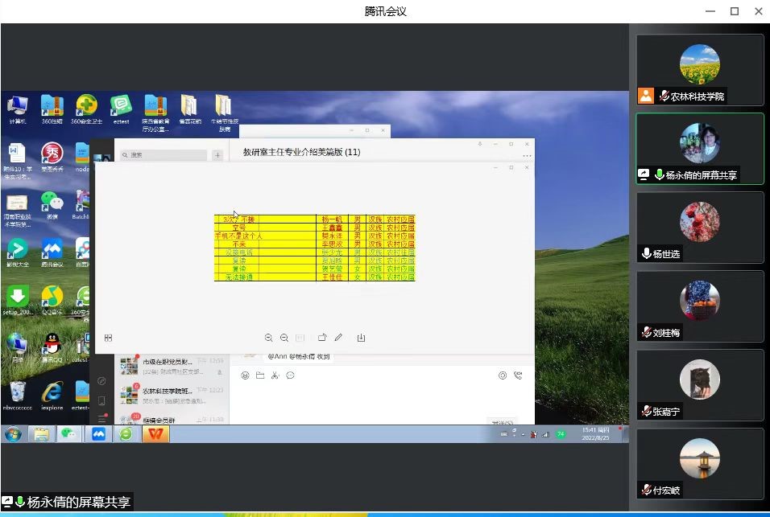The height and width of the screenshot is (517, 770).
Task: Click zoom in magnifier in image viewer
Action: click(x=268, y=339)
